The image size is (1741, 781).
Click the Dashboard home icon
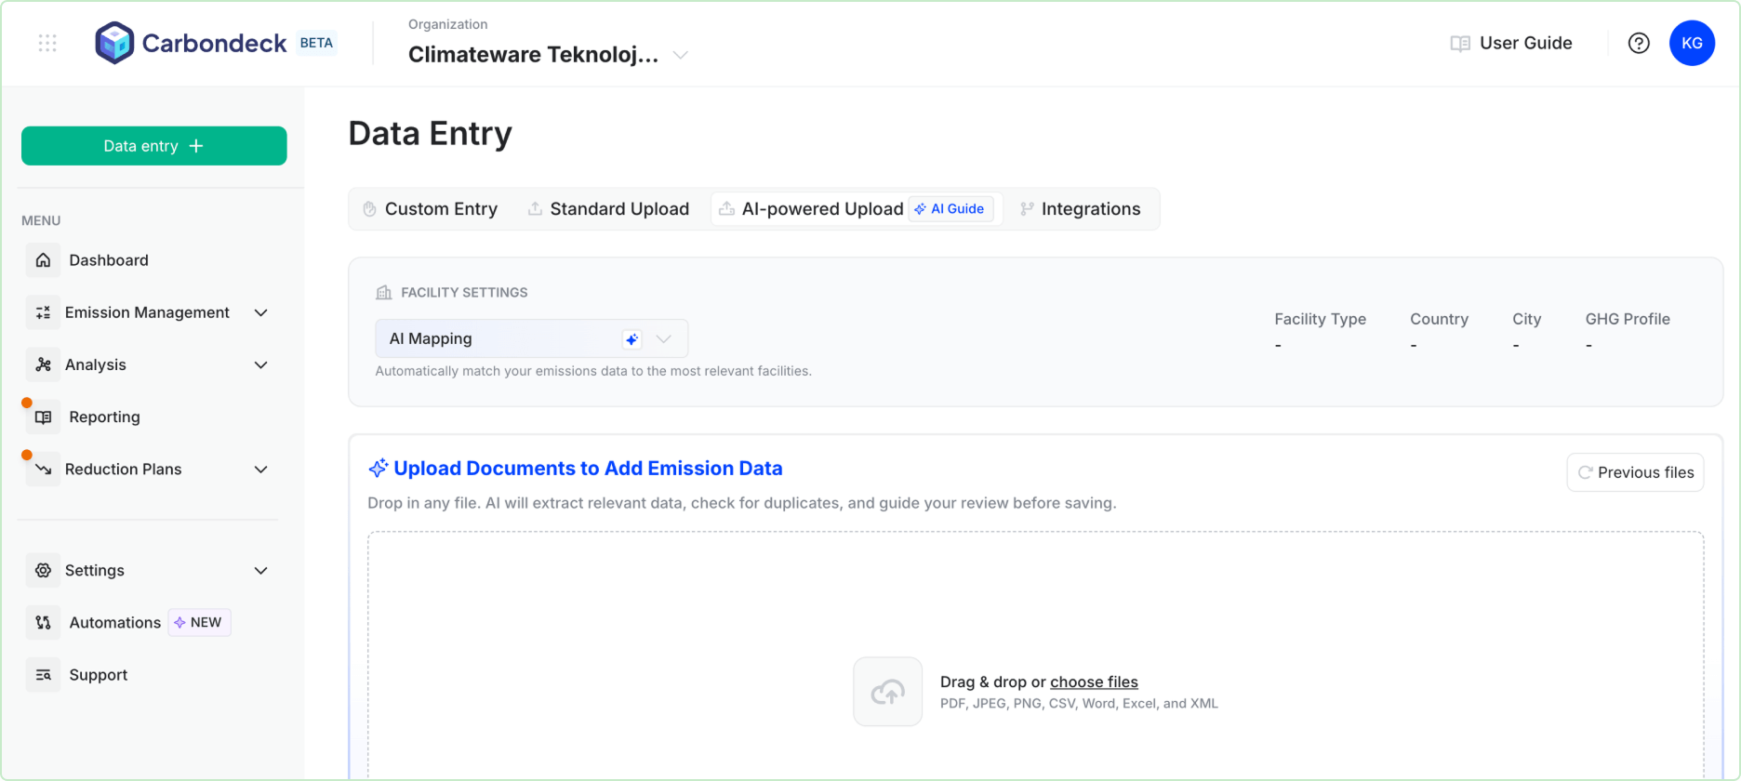tap(43, 260)
